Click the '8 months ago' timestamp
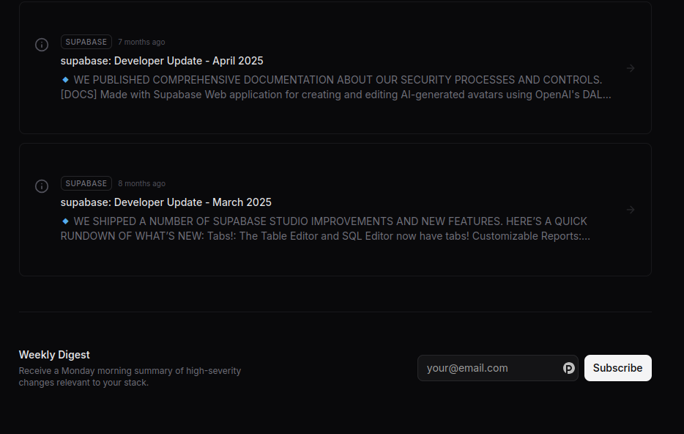The width and height of the screenshot is (684, 434). pos(142,183)
